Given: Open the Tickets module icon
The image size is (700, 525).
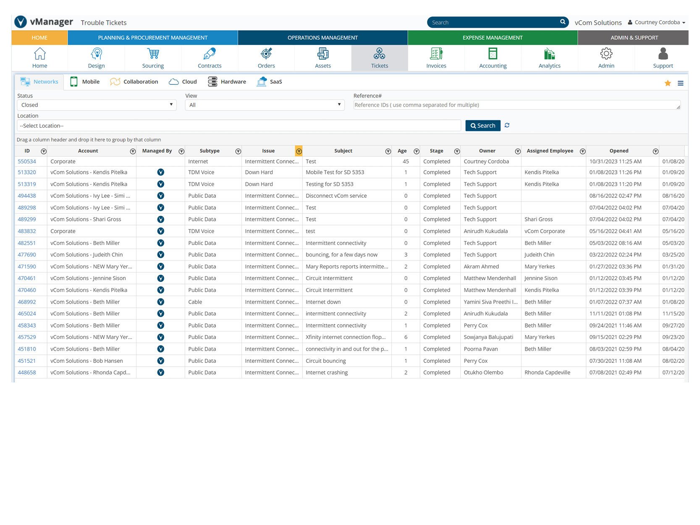Looking at the screenshot, I should coord(379,58).
